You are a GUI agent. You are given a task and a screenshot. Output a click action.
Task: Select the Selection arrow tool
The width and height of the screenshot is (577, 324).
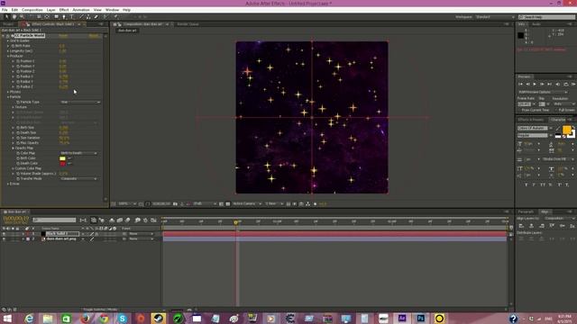pos(6,16)
